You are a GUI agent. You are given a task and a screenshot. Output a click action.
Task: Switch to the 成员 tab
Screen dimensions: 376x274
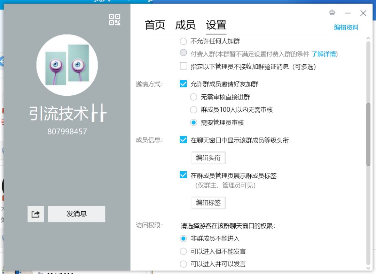(185, 25)
